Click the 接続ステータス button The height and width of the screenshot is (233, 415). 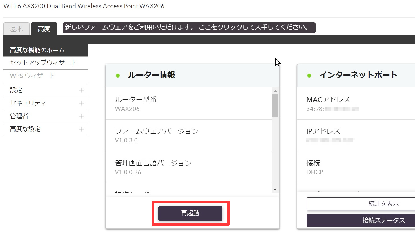[361, 220]
